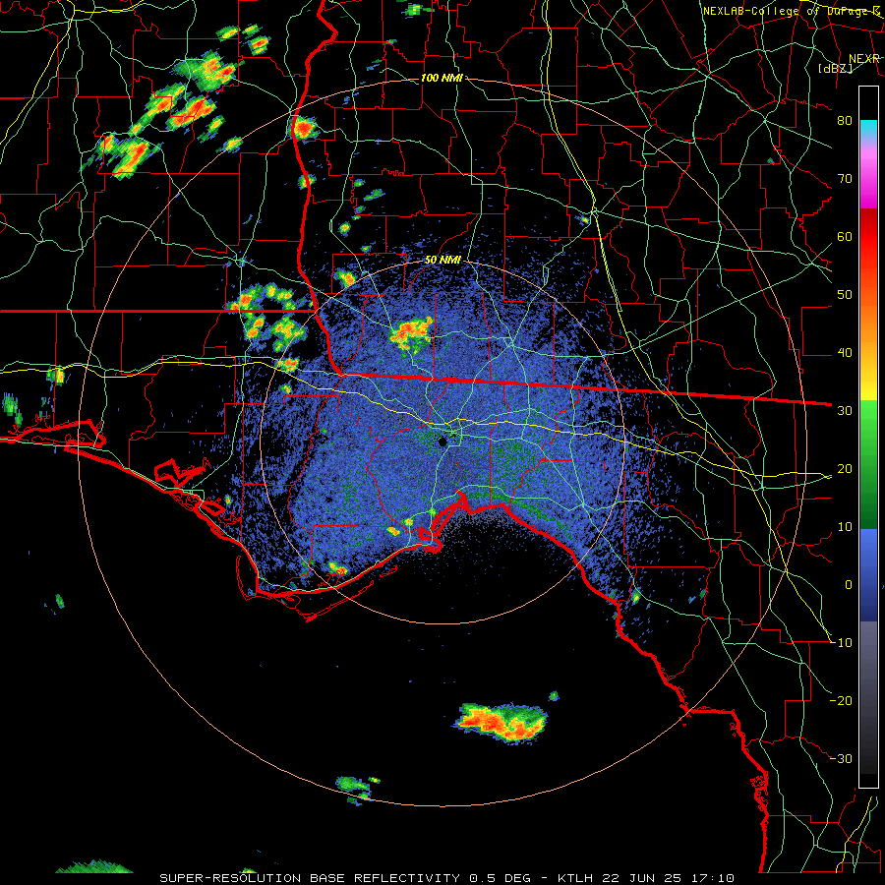The image size is (885, 885).
Task: Click the "[dBZ]" units label
Action: [835, 68]
